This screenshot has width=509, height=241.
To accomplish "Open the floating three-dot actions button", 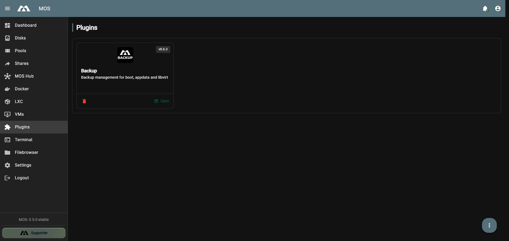I will [489, 225].
